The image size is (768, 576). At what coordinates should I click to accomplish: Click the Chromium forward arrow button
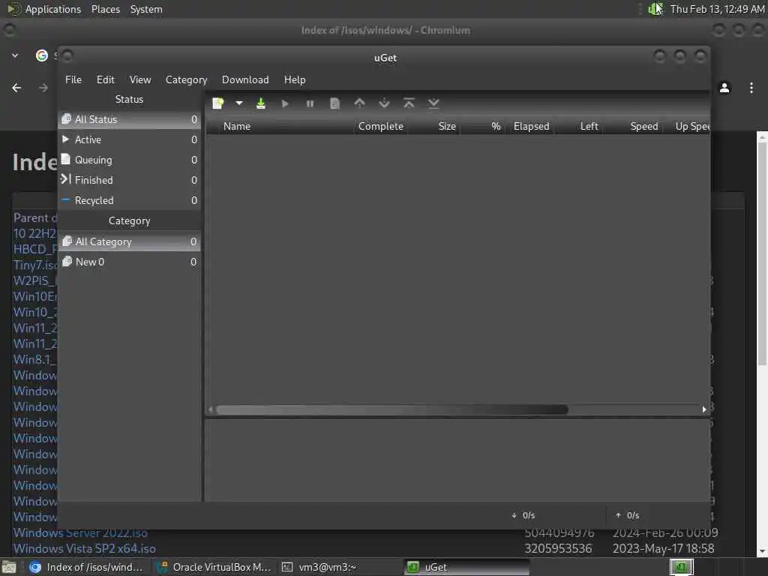[x=43, y=88]
